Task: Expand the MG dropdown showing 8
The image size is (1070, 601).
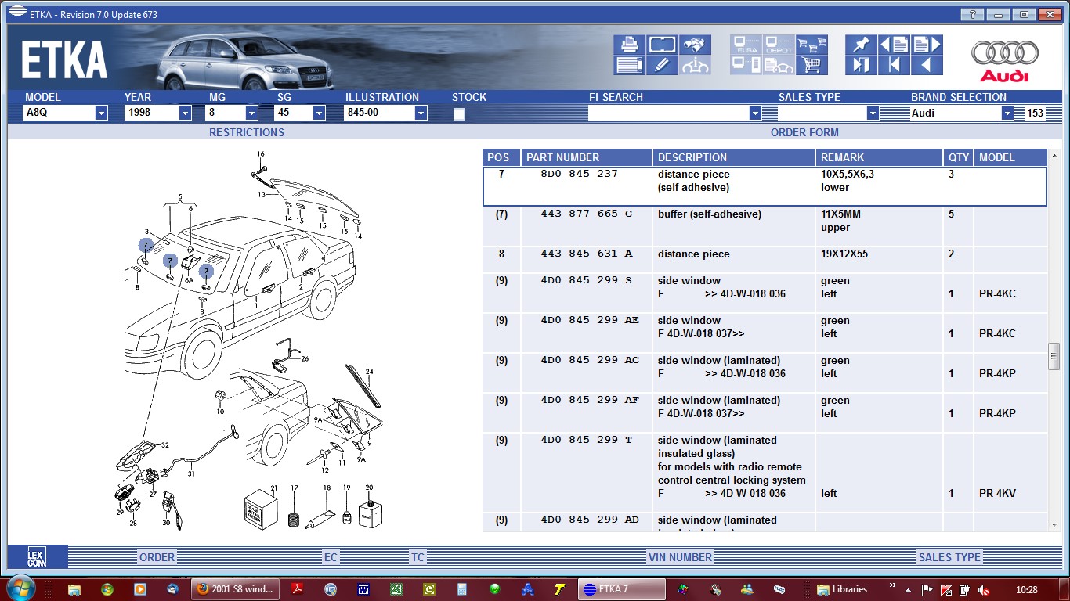Action: click(252, 113)
